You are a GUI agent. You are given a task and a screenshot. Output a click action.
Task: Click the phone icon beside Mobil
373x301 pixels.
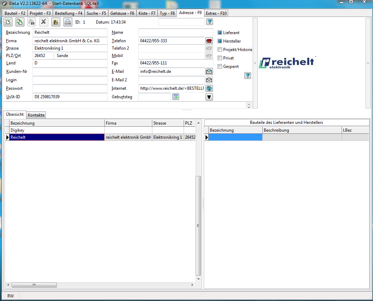[209, 56]
